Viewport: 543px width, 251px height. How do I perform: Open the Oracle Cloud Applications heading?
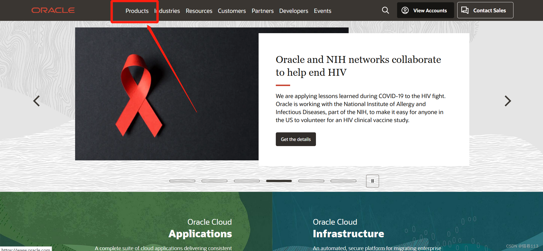(x=200, y=228)
